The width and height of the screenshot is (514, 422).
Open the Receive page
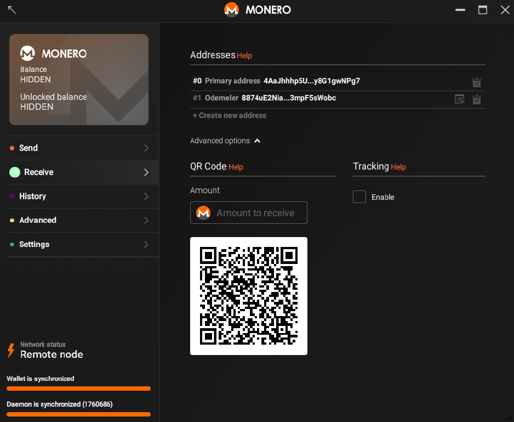click(x=83, y=172)
